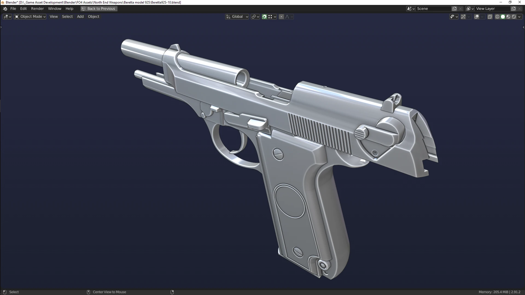
Task: Switch to Wireframe viewport shading
Action: pos(497,17)
